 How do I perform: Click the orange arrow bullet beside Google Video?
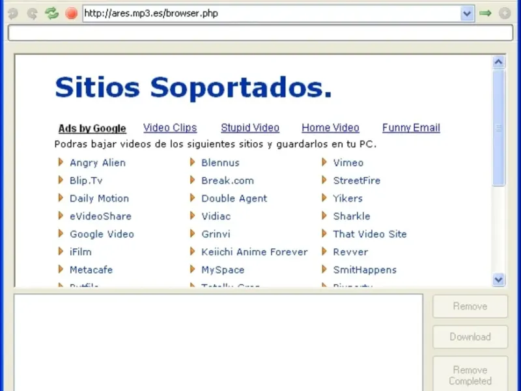[x=61, y=234]
